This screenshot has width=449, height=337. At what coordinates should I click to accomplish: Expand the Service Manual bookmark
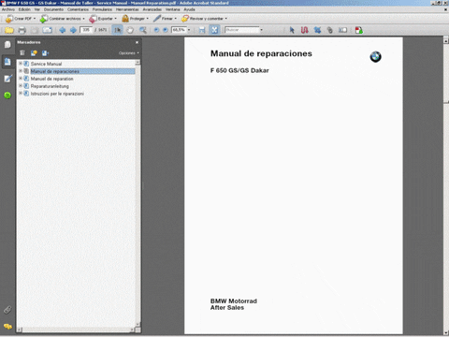[x=21, y=64]
